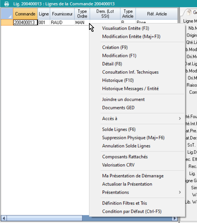Click the left arrow of the horizontal scrollbar
Image resolution: width=197 pixels, height=223 pixels.
point(3,218)
